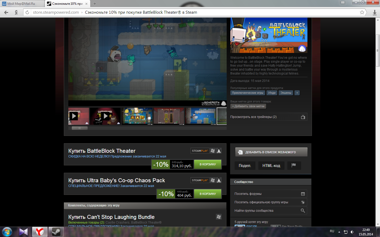Play the first trailer thumbnail
This screenshot has height=237, width=380.
click(x=79, y=116)
